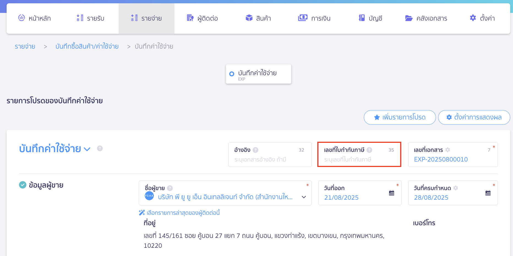Click the gear icon on เลขที่เอกสาร field
Image resolution: width=513 pixels, height=256 pixels.
point(448,150)
